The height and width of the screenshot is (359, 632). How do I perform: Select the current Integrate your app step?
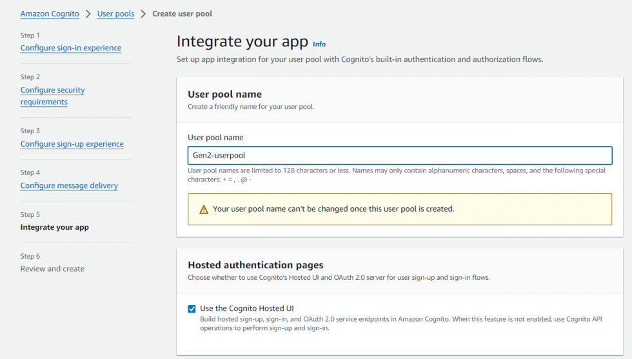(54, 227)
